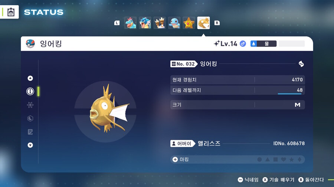Toggle the star marking

tap(291, 159)
